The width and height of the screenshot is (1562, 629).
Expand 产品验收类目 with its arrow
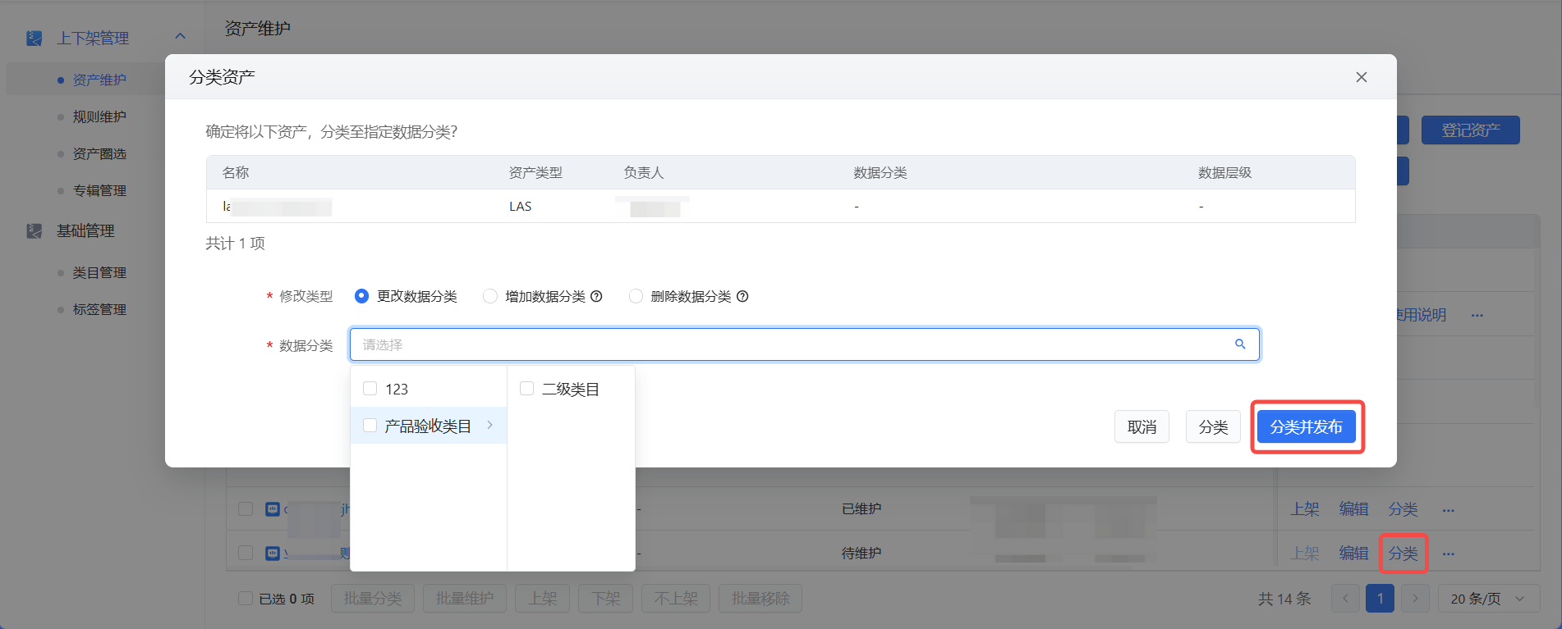coord(489,425)
